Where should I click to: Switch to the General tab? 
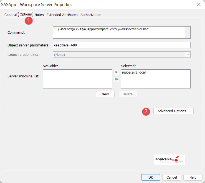coord(11,15)
